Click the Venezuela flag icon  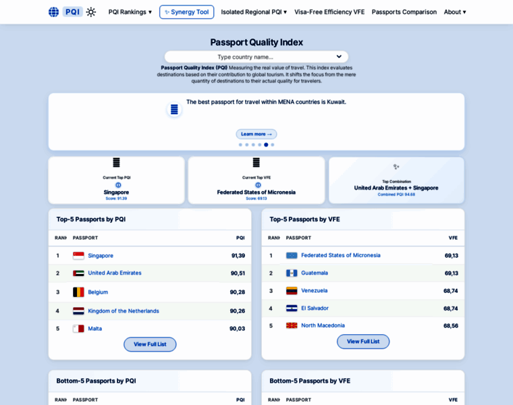coord(292,291)
